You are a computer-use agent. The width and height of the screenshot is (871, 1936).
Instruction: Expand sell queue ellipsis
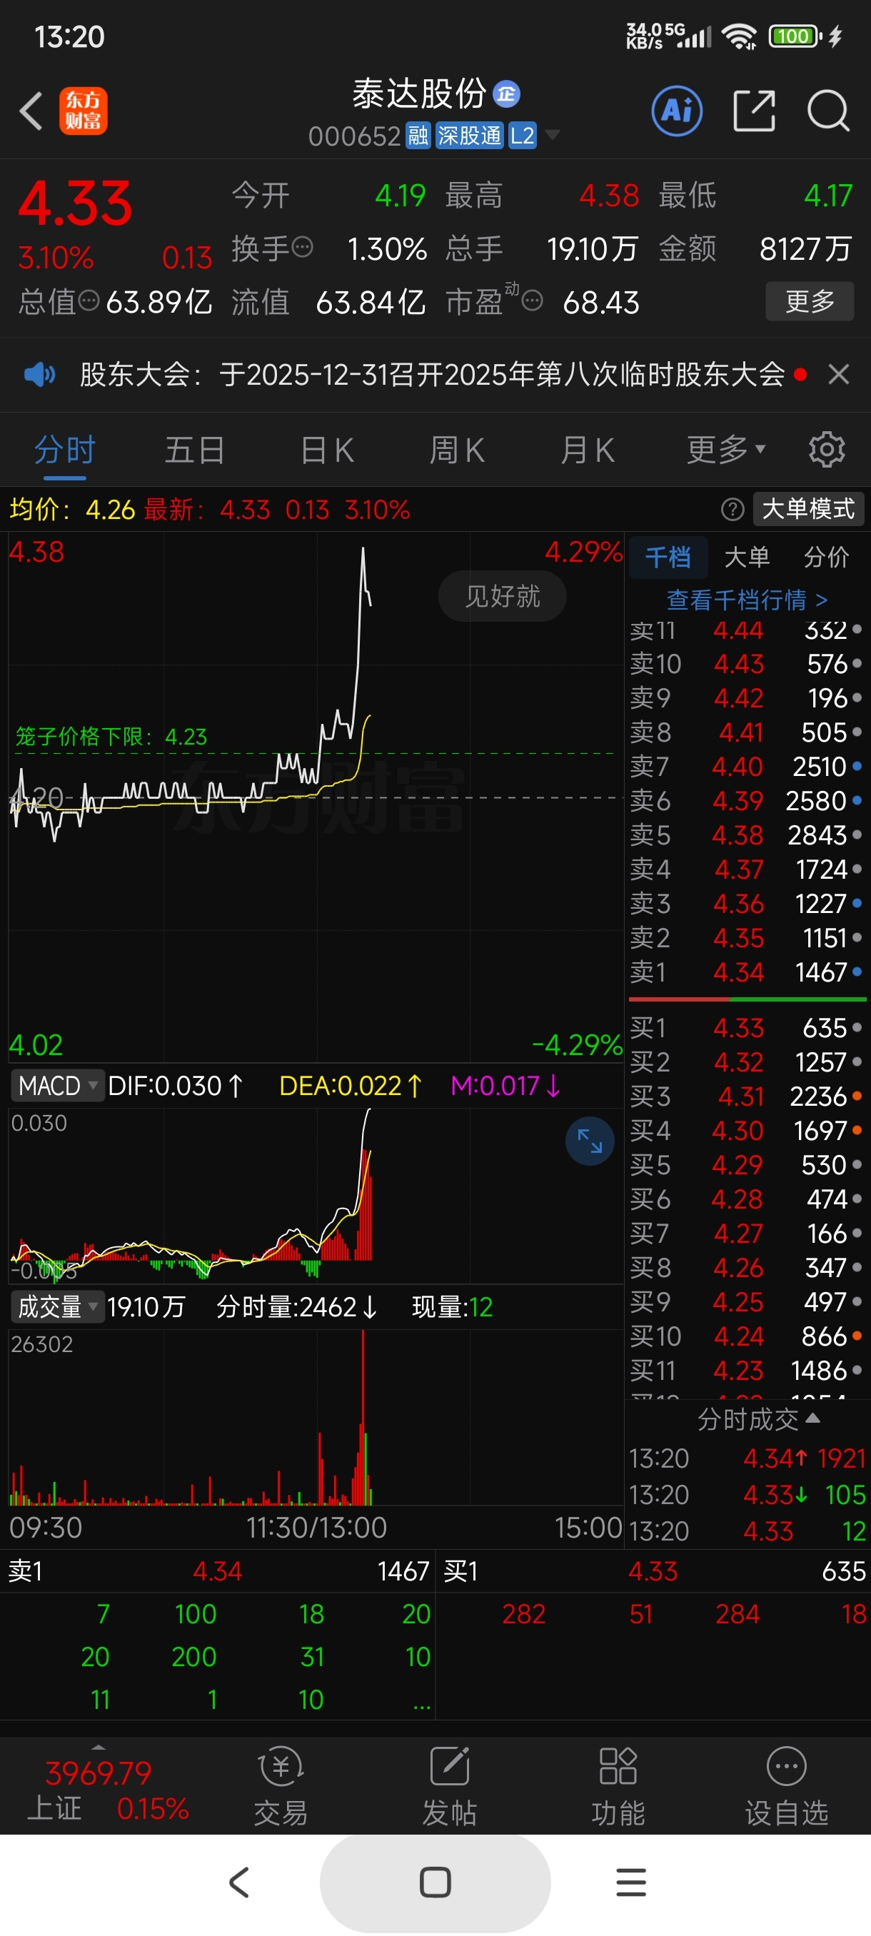tap(422, 1703)
